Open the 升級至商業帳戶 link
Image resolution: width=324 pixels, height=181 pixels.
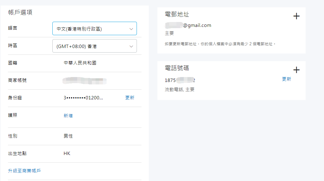[x=24, y=171]
